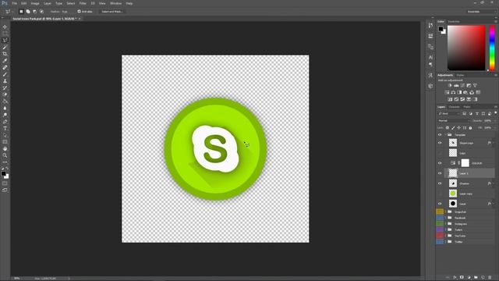Select the Crop tool

click(x=5, y=54)
